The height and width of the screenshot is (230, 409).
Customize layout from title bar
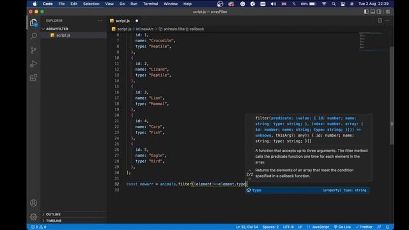coord(388,11)
